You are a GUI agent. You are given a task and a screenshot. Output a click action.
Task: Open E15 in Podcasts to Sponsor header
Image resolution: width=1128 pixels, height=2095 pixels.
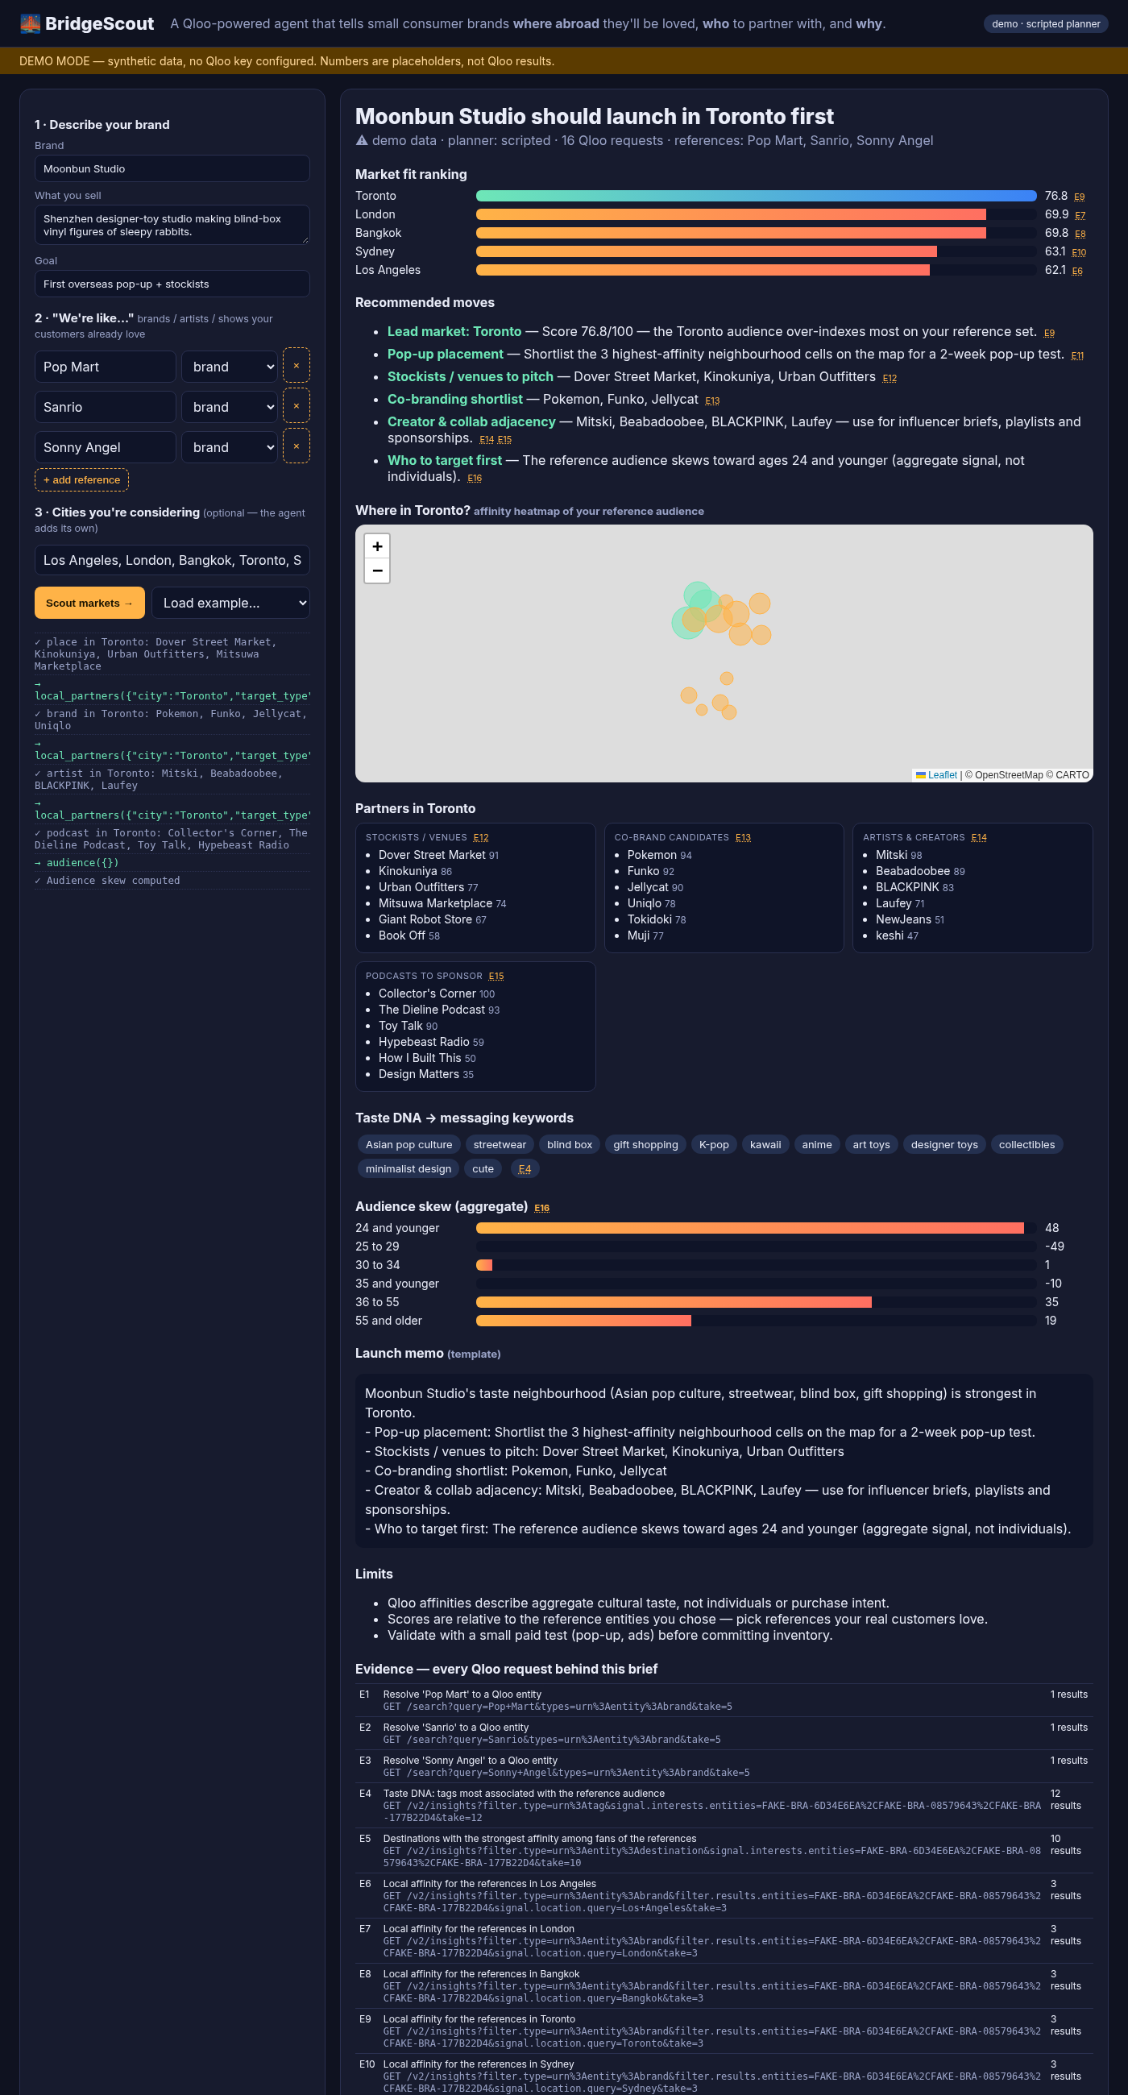(x=496, y=976)
